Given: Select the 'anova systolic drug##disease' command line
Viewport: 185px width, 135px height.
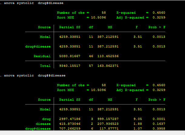Looking at the screenshot, I should click(x=35, y=76).
